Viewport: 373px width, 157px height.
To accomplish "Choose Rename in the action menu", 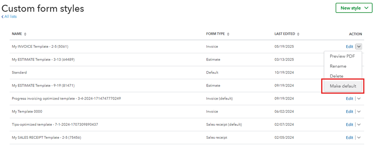I will 338,66.
